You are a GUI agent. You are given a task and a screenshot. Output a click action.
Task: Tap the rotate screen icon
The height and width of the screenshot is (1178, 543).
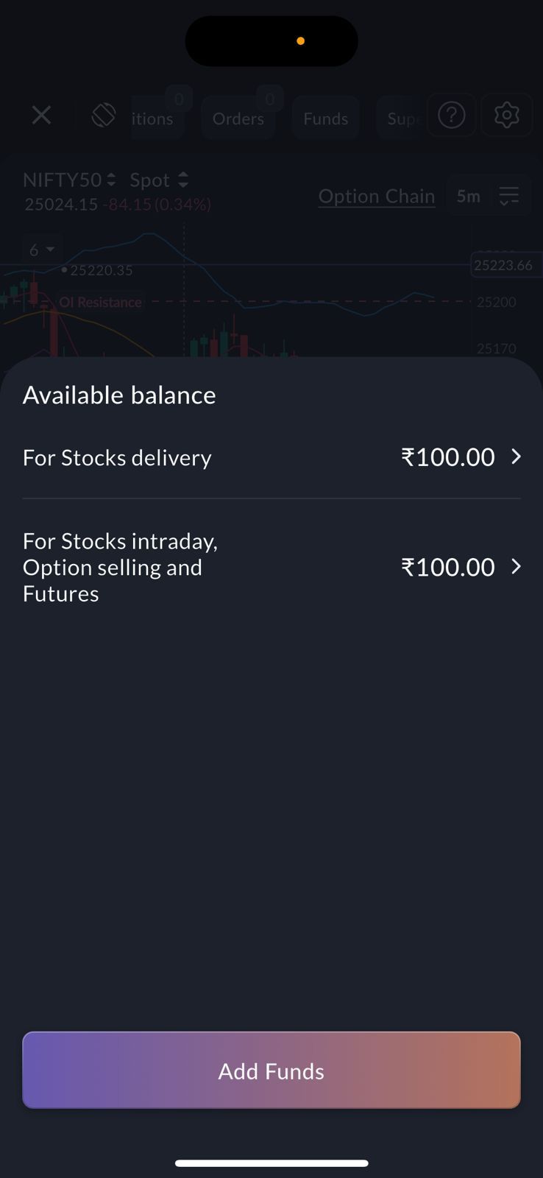(104, 116)
